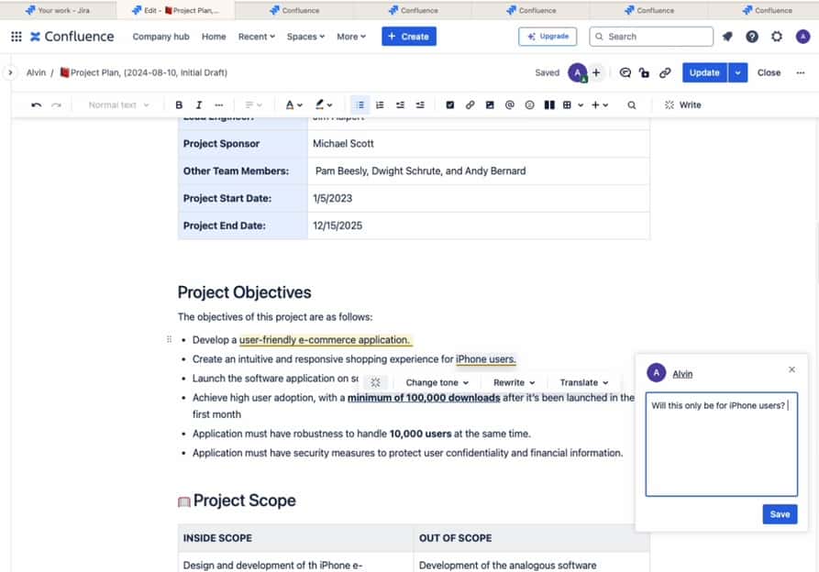
Task: Open more formatting options ellipsis
Action: (219, 104)
